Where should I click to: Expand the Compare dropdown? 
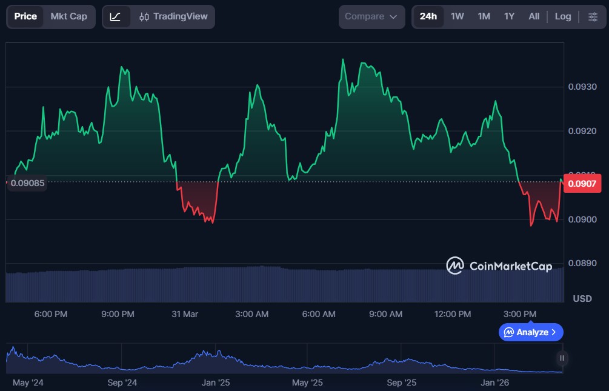tap(371, 17)
